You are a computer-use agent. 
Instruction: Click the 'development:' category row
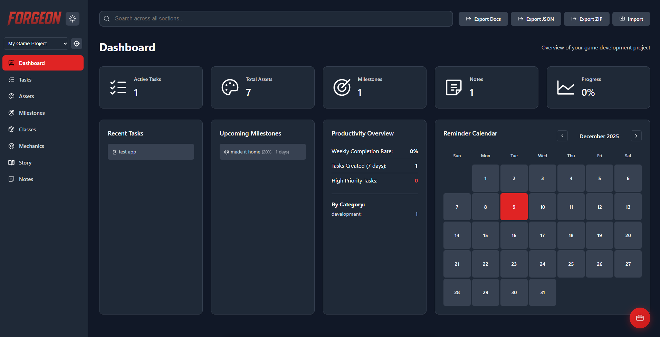[375, 214]
